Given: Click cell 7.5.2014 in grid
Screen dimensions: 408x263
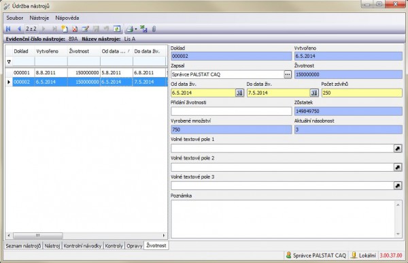Looking at the screenshot, I should pos(150,82).
